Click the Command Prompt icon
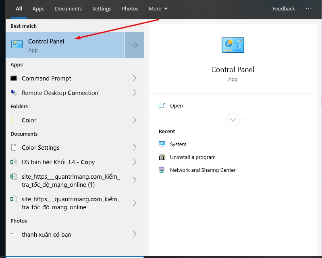This screenshot has width=322, height=258. (x=14, y=78)
